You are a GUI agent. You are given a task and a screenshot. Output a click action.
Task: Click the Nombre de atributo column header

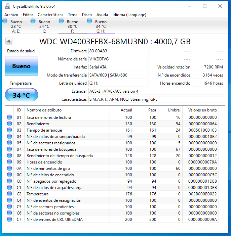click(x=67, y=110)
